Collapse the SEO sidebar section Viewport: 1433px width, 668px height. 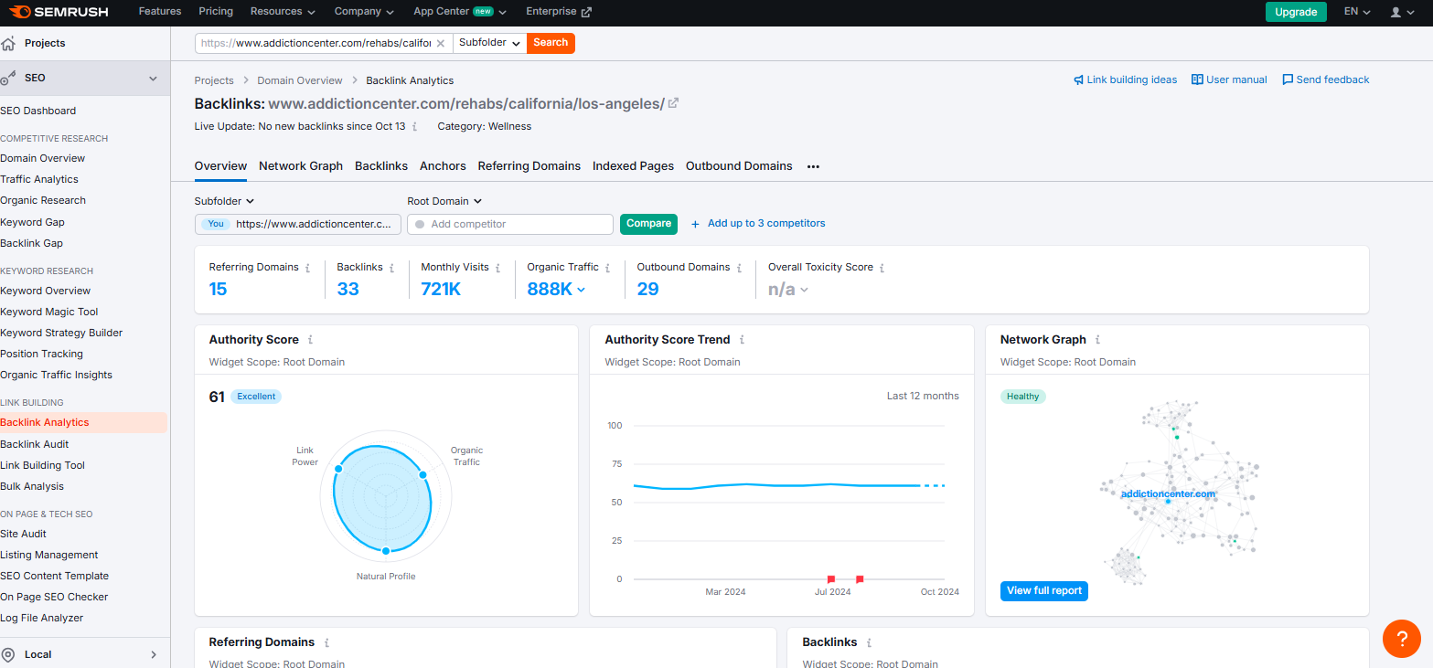coord(153,79)
